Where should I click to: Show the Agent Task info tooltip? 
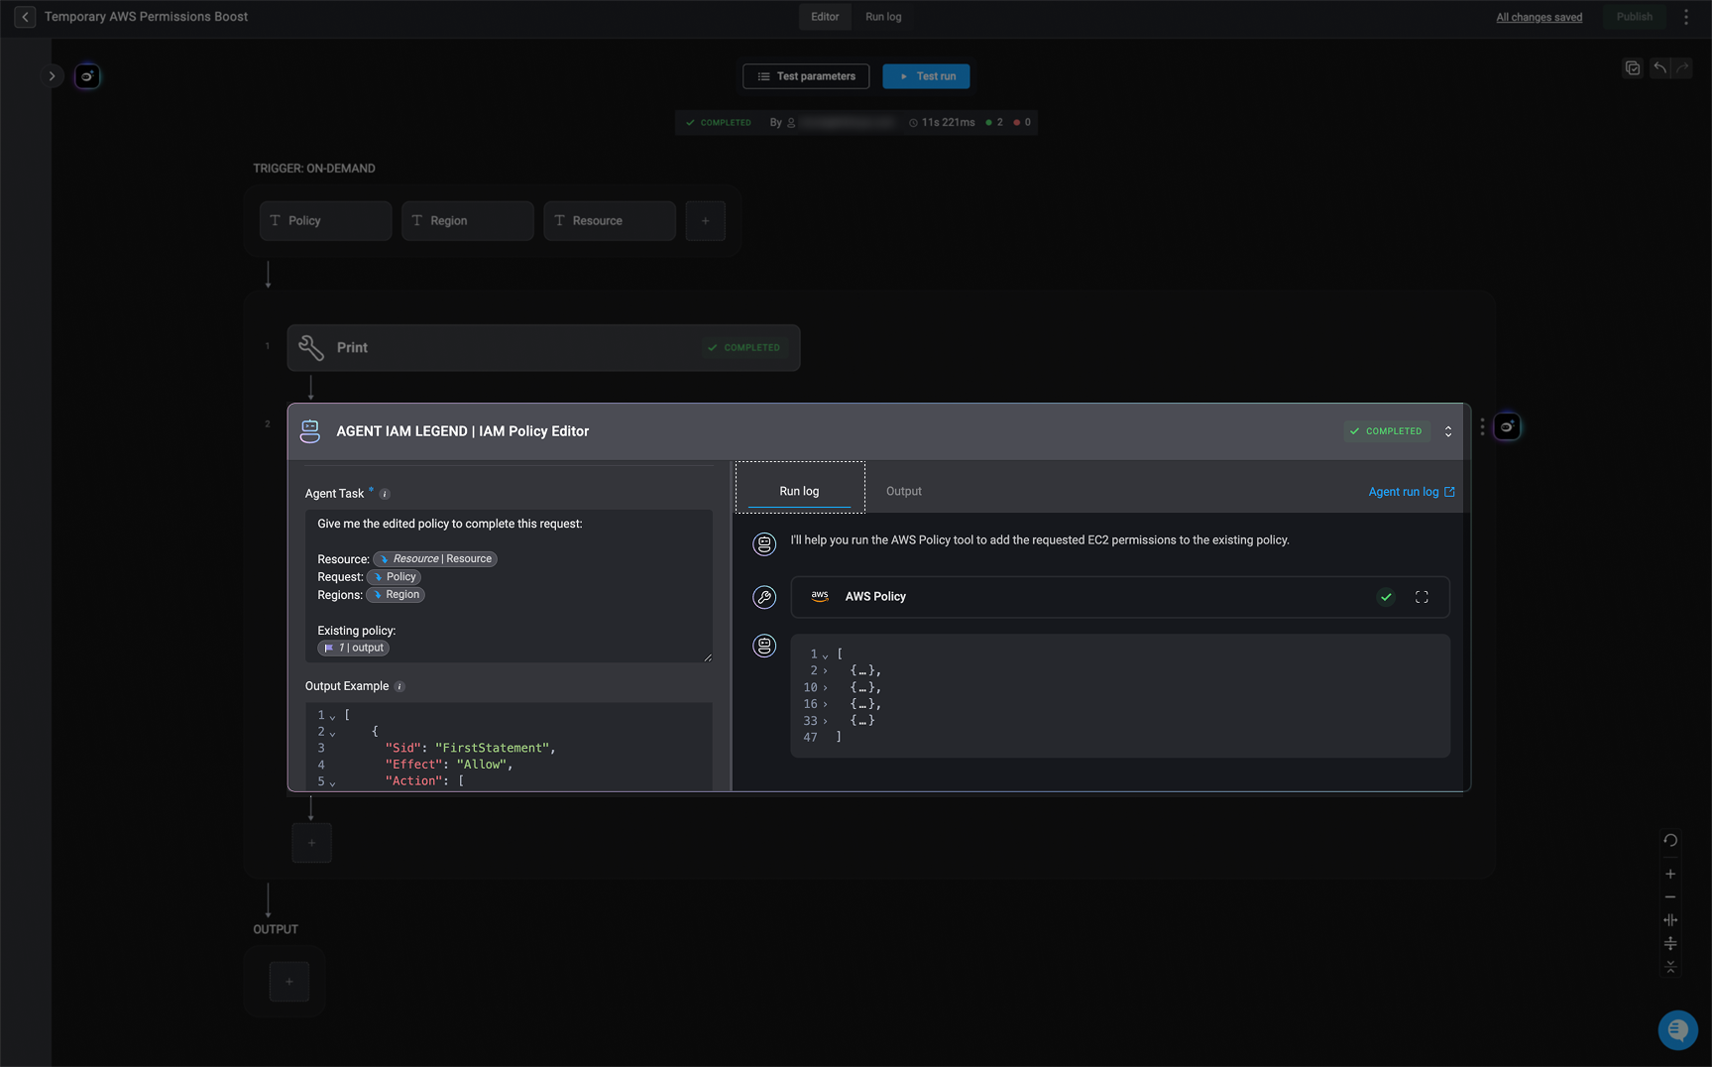coord(385,494)
